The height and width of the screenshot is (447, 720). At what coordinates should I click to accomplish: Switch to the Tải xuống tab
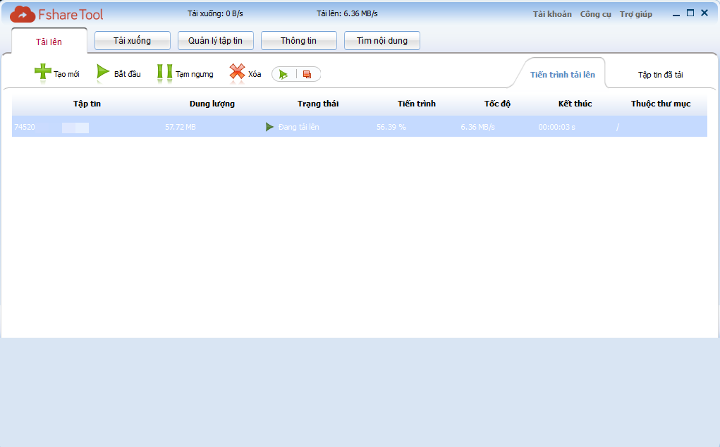132,41
